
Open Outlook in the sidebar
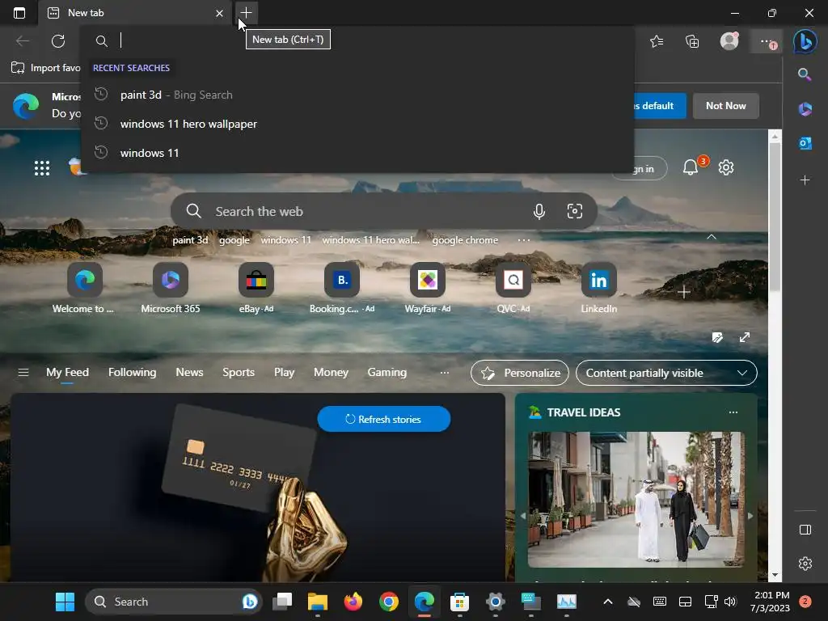[805, 142]
